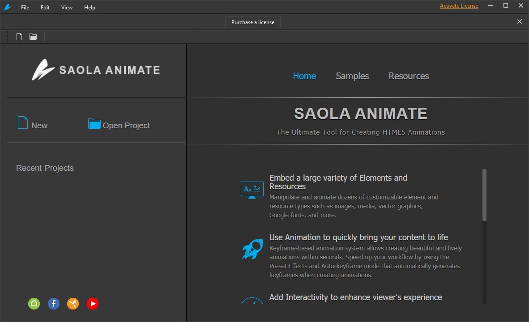The height and width of the screenshot is (322, 529).
Task: Create a new document via toolbar icon
Action: pos(19,36)
